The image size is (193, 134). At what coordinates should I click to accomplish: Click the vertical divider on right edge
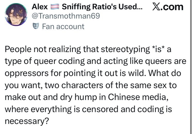coord(190,67)
